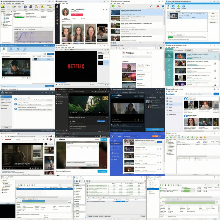This screenshot has height=220, width=220.
Task: Click the pink Follow button on TikTok profile
Action: (x=77, y=15)
